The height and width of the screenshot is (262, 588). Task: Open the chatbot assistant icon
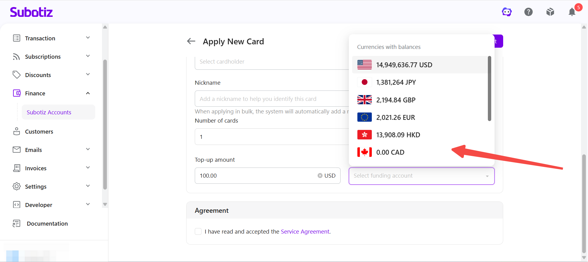click(507, 12)
